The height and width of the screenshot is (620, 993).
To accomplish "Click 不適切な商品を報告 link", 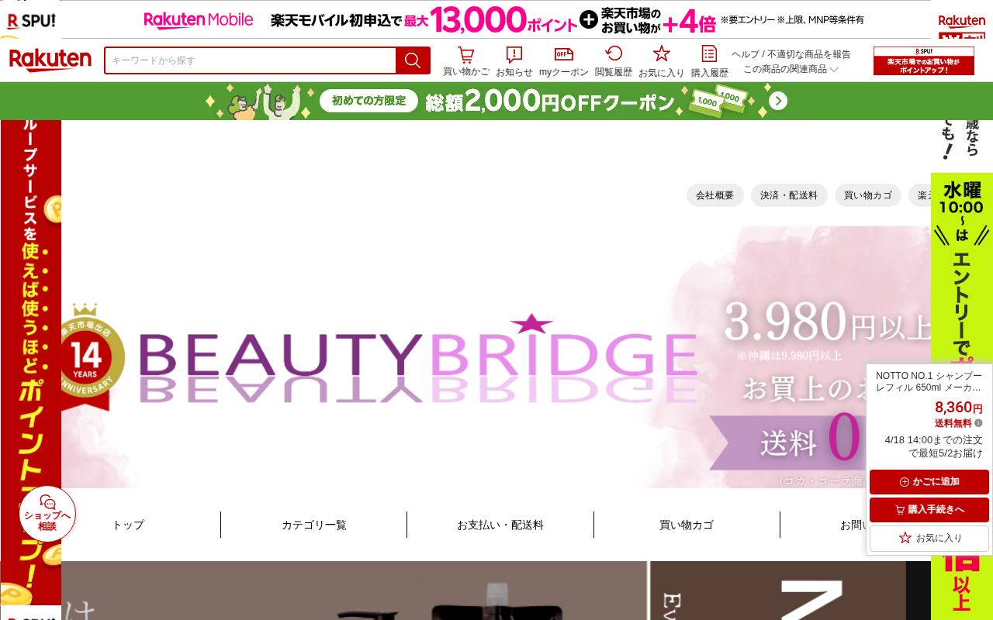I will [808, 54].
